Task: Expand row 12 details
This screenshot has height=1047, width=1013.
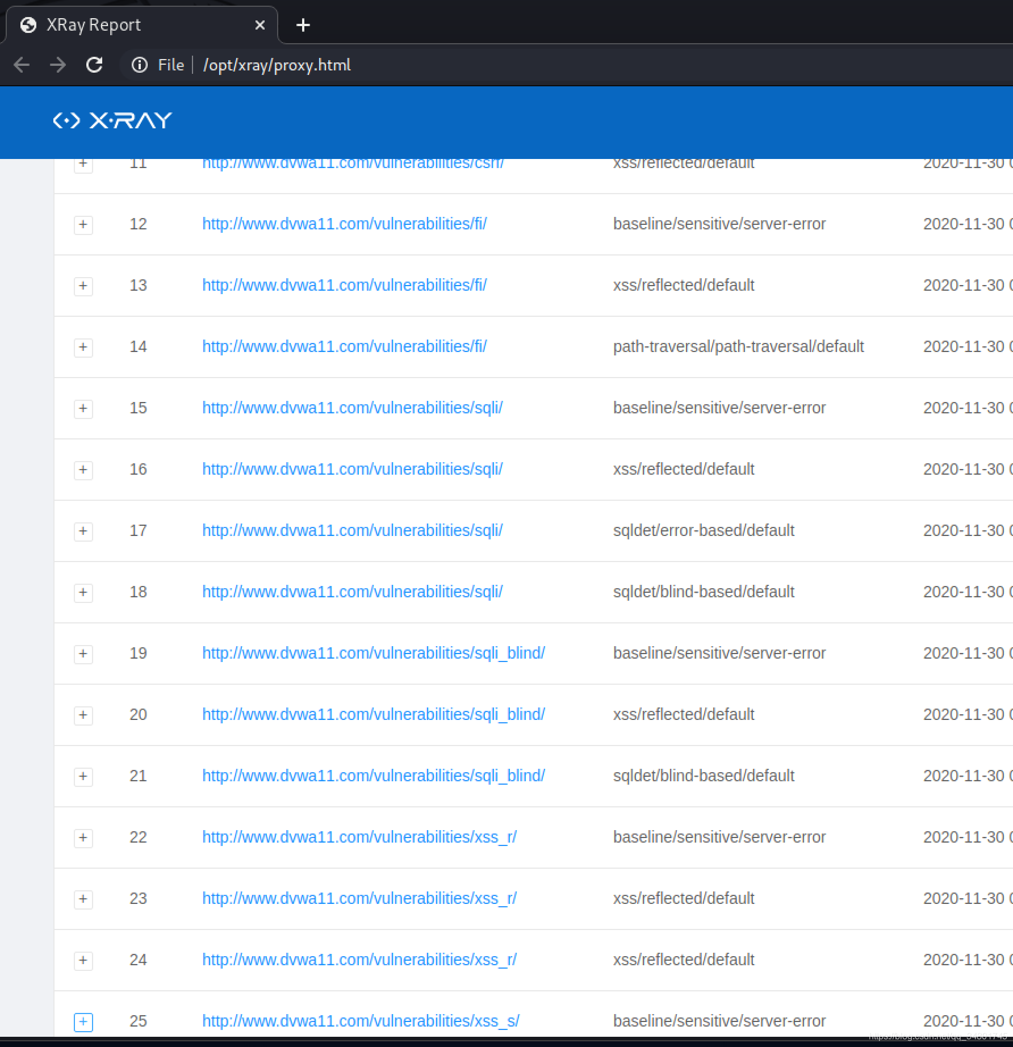Action: coord(83,225)
